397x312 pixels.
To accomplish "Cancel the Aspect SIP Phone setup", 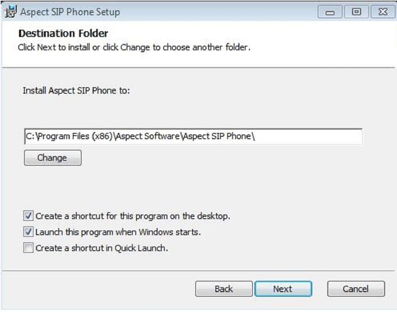I will [355, 288].
